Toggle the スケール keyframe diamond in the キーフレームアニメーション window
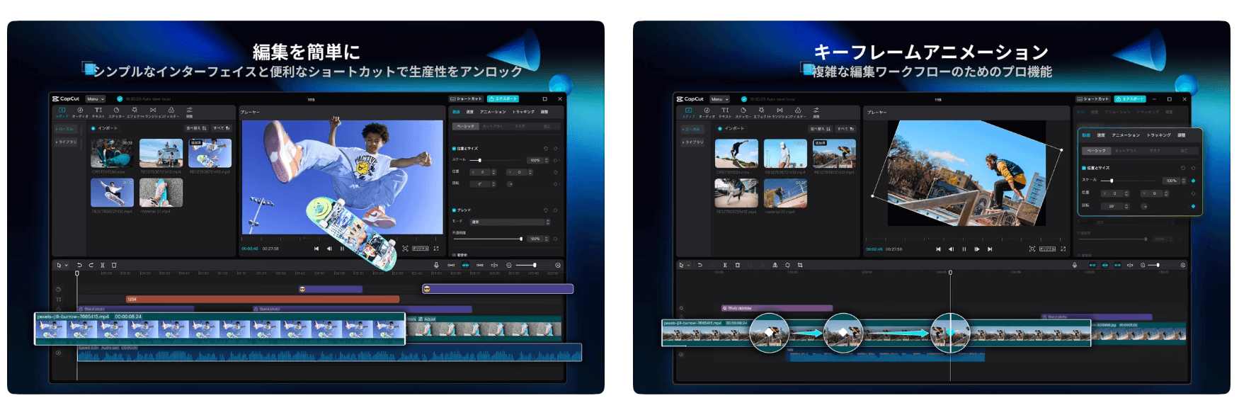 [1193, 181]
